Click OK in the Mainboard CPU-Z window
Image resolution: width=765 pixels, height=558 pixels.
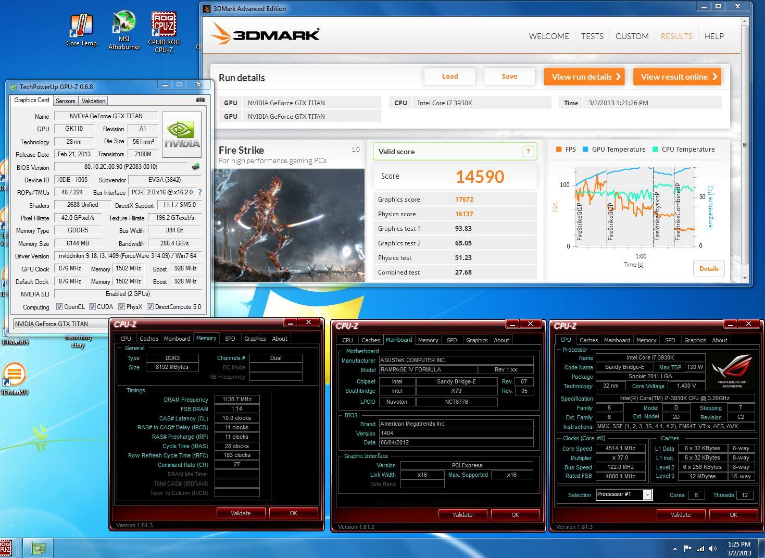point(515,515)
